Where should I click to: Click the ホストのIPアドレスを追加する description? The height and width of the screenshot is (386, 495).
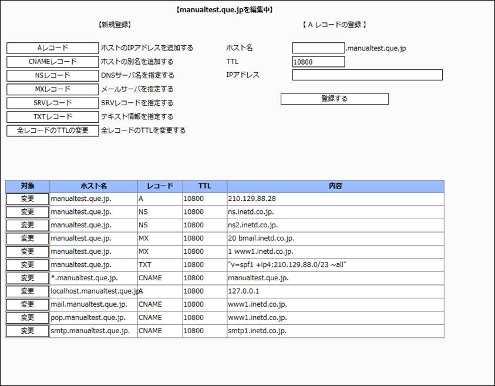point(147,48)
